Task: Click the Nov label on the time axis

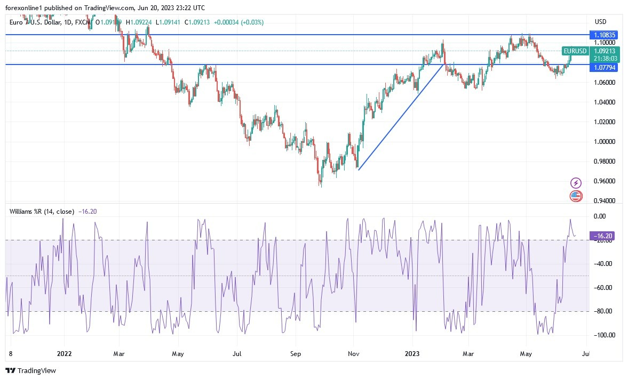Action: tap(354, 353)
